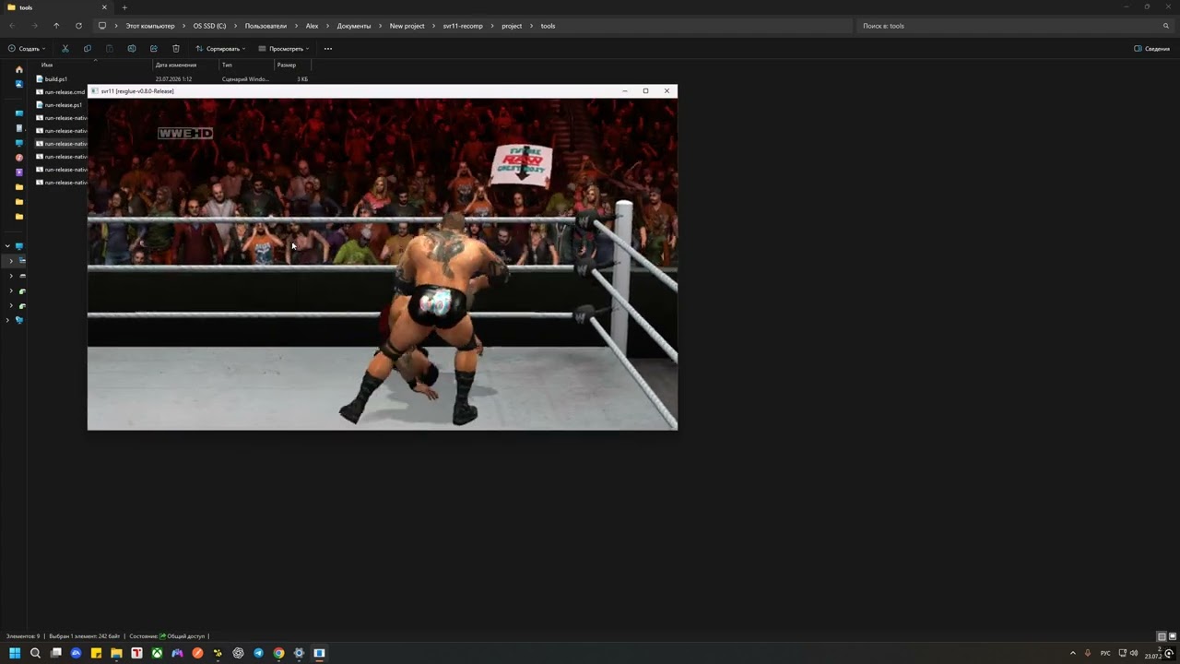The height and width of the screenshot is (664, 1180).
Task: Open ChatGPT app on taskbar
Action: tap(238, 653)
